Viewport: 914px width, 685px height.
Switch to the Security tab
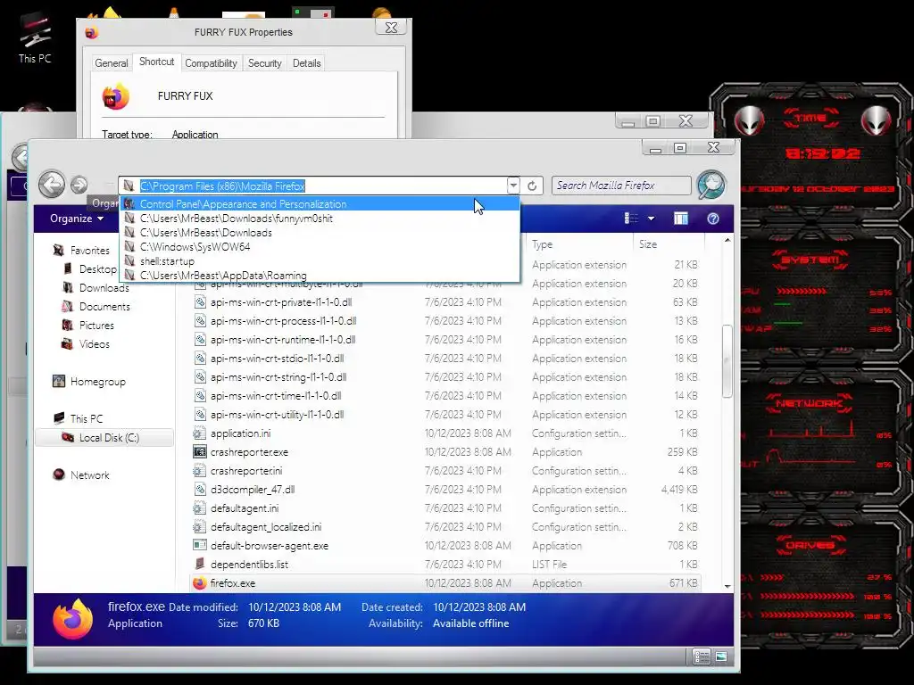pyautogui.click(x=264, y=63)
